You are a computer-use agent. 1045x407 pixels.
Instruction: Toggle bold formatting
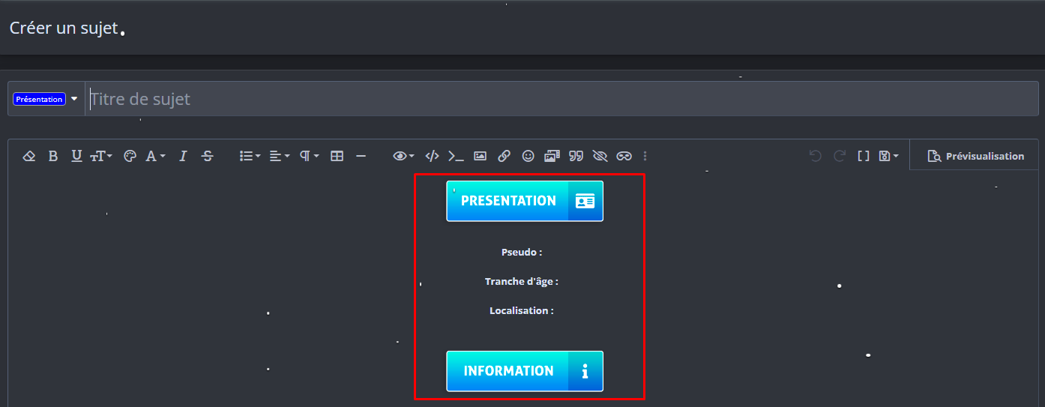click(x=52, y=156)
